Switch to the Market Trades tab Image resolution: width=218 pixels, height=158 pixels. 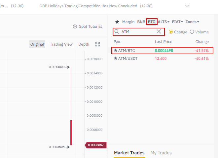click(x=129, y=153)
